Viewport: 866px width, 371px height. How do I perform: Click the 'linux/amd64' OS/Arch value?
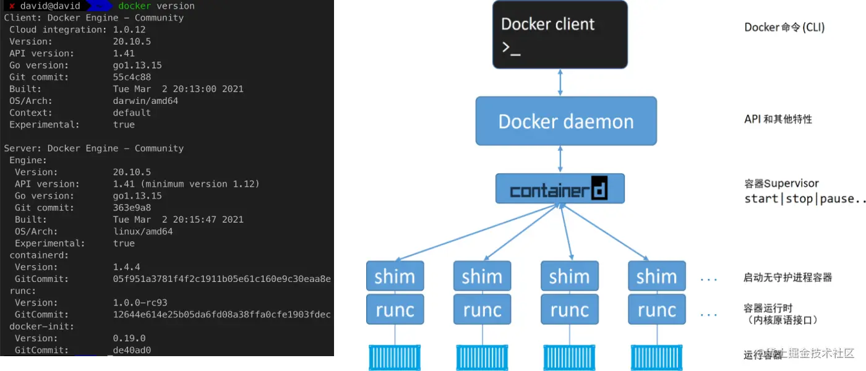pos(143,231)
